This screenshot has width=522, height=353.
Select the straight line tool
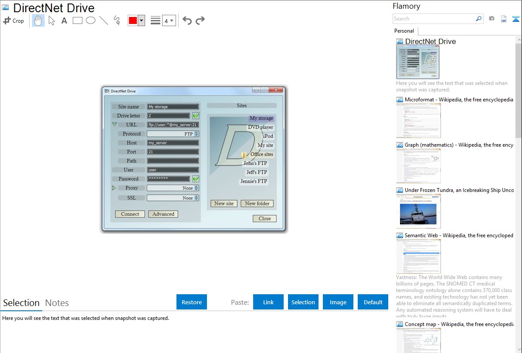[x=104, y=20]
